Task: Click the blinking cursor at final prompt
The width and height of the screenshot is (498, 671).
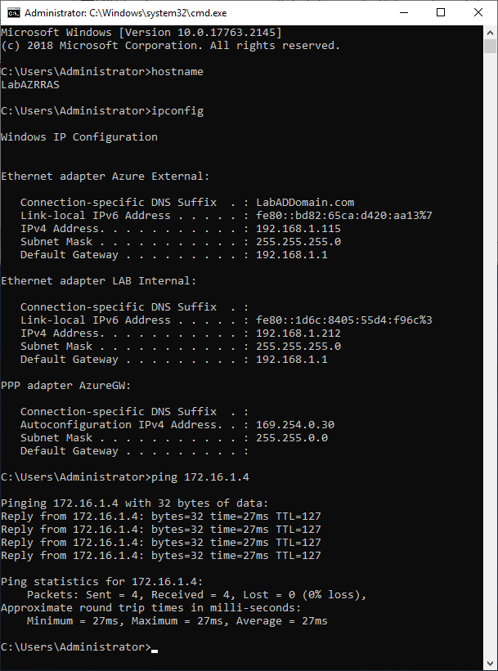Action: (155, 649)
